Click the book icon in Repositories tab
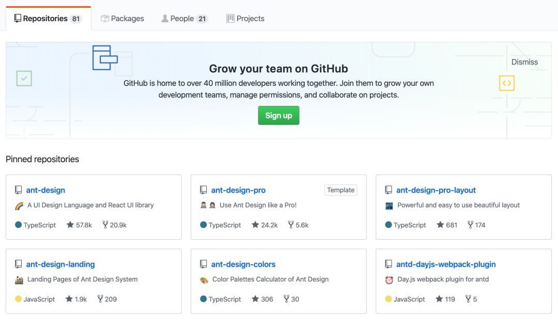 pos(18,19)
